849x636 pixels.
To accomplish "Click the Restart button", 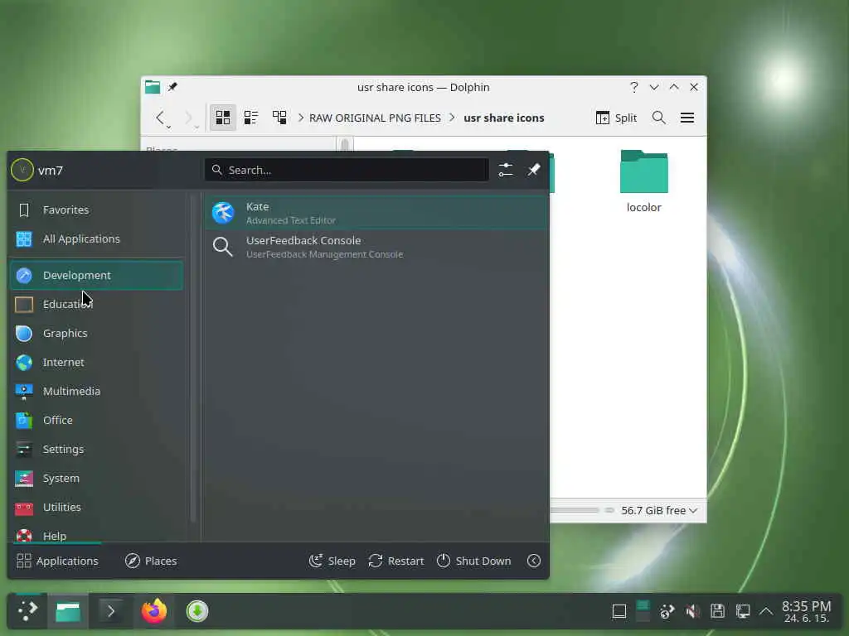I will [x=396, y=561].
